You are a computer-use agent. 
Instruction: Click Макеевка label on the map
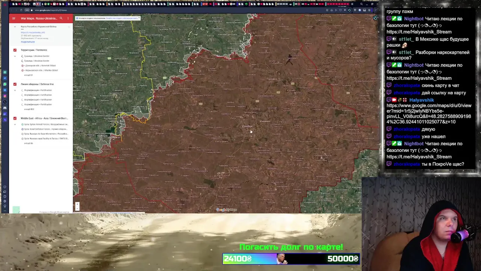tap(265, 121)
